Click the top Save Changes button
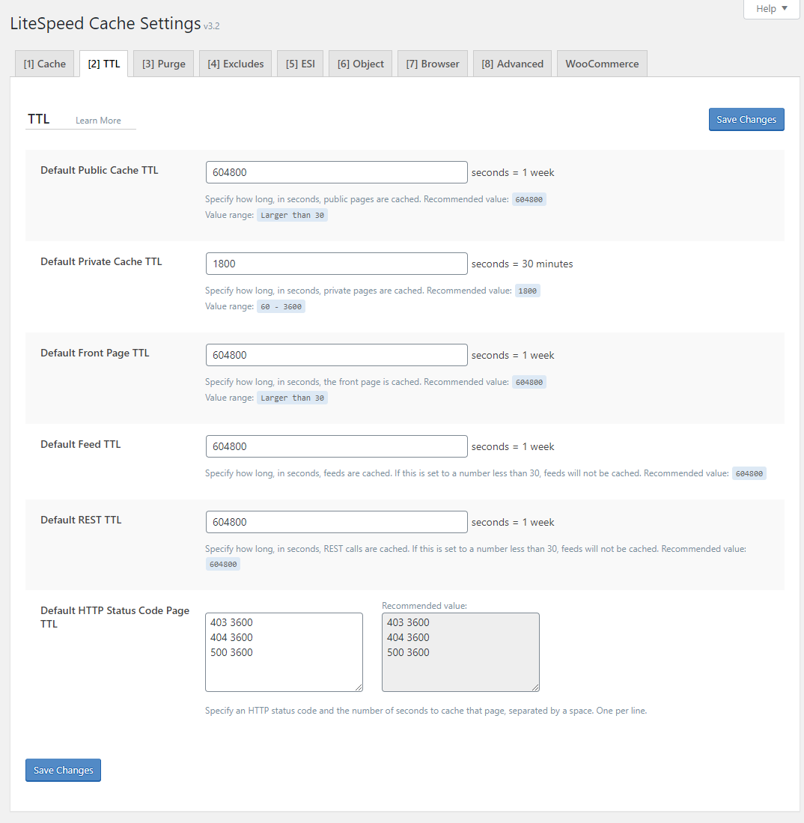804x823 pixels. coord(746,119)
